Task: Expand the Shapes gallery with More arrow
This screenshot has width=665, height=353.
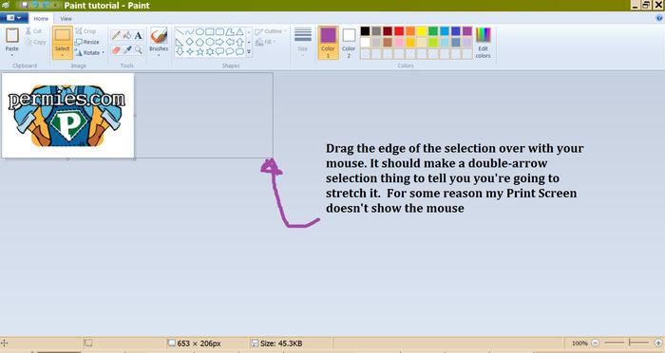Action: [249, 51]
